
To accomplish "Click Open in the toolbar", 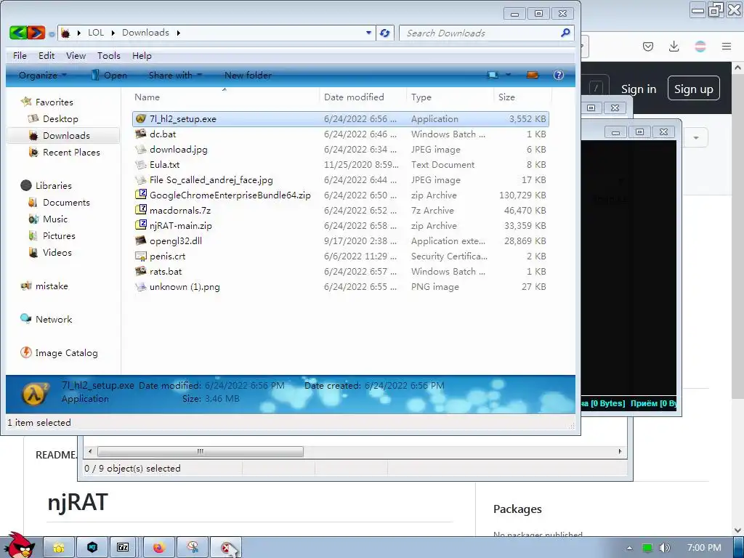I will (109, 75).
